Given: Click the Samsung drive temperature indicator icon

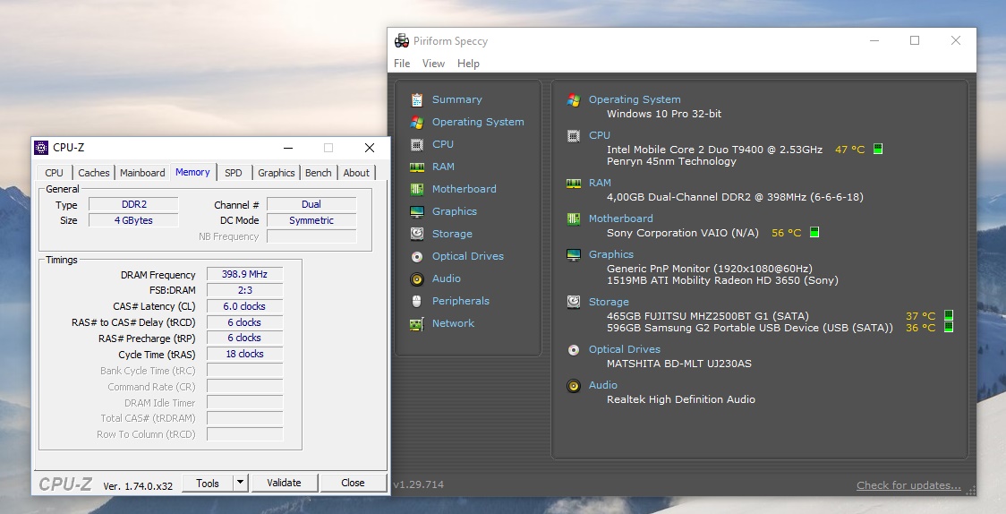Looking at the screenshot, I should 949,327.
